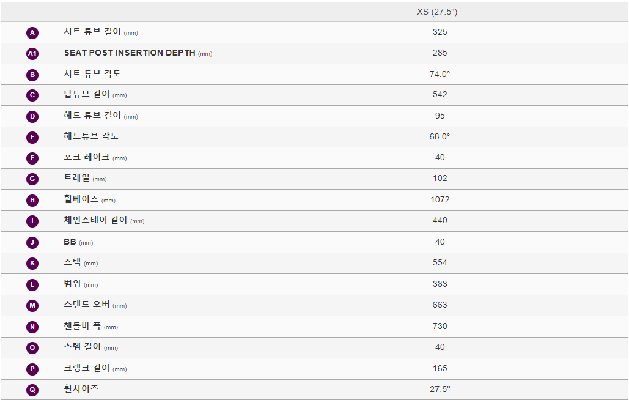Click the K stack badge icon
Image resolution: width=629 pixels, height=400 pixels.
32,263
